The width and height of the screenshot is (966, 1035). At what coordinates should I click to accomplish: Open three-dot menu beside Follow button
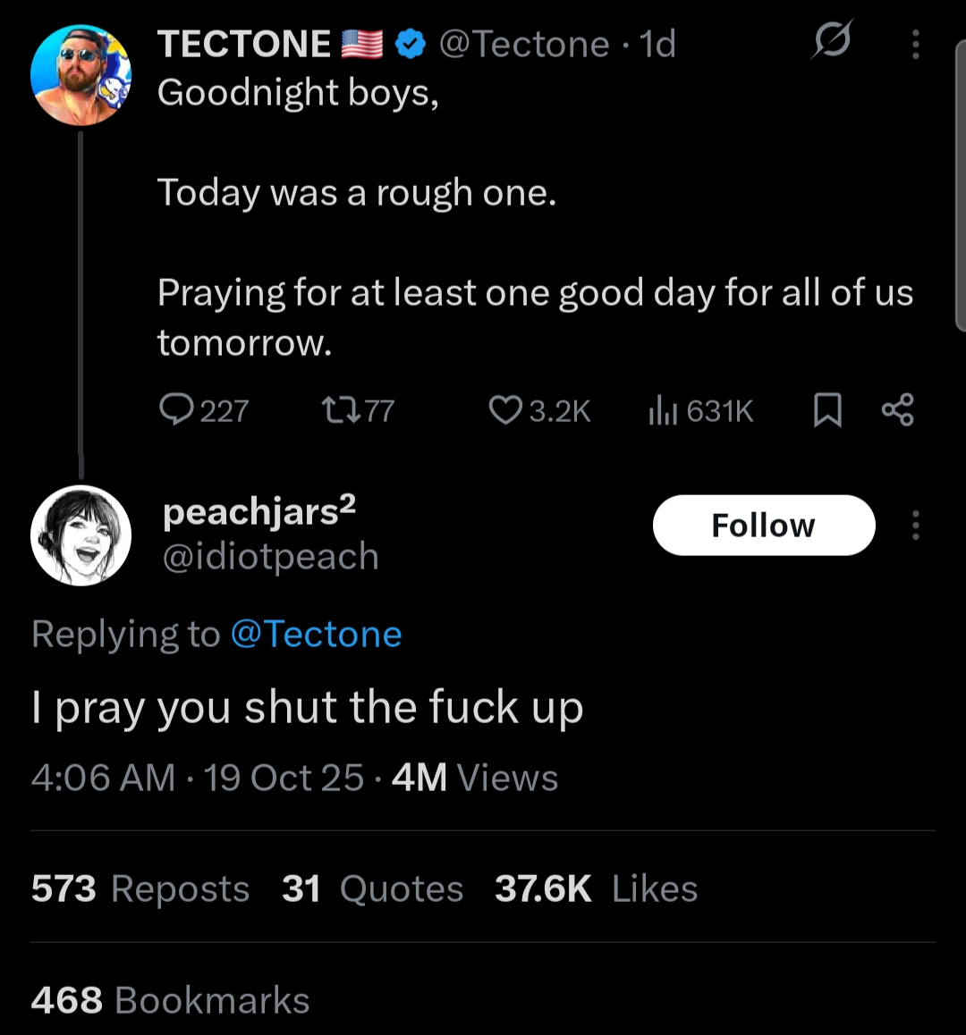point(915,526)
